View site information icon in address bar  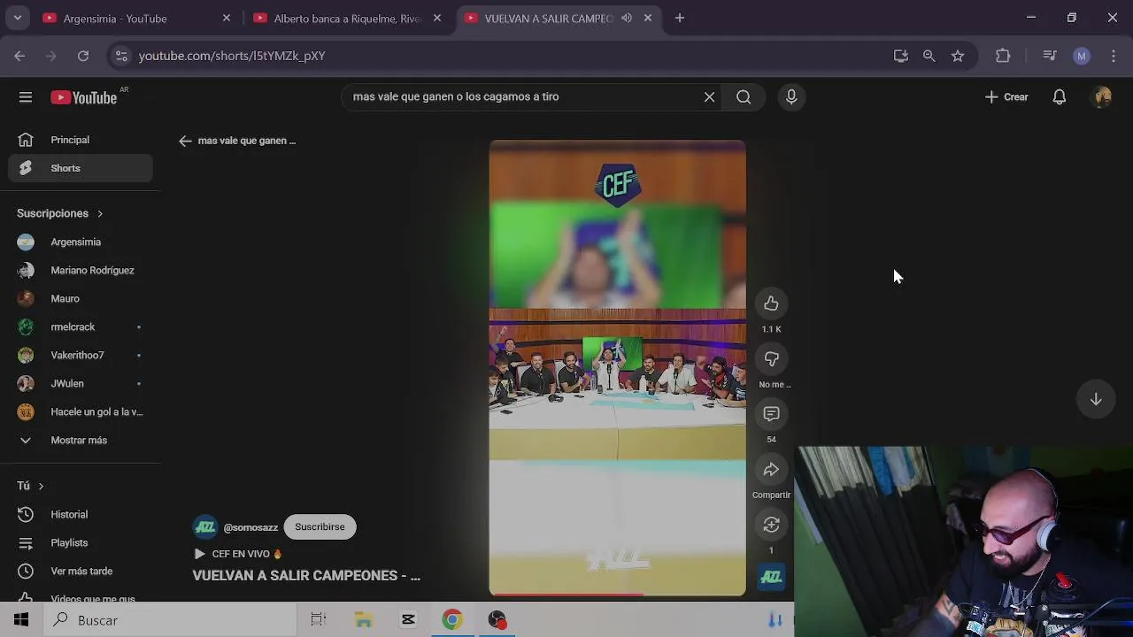click(122, 56)
